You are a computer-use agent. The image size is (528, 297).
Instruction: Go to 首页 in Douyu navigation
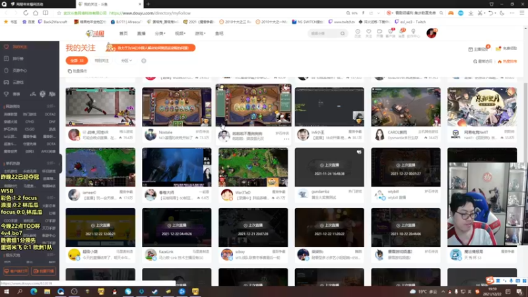[x=123, y=34]
